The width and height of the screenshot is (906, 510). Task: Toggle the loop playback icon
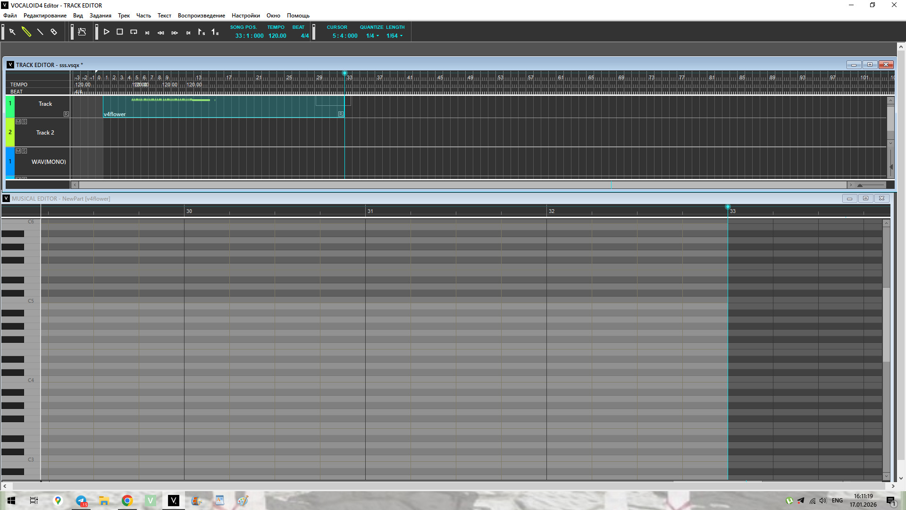[134, 32]
